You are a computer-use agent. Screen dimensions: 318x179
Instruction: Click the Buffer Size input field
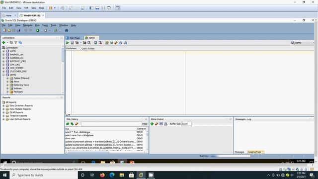(186, 124)
